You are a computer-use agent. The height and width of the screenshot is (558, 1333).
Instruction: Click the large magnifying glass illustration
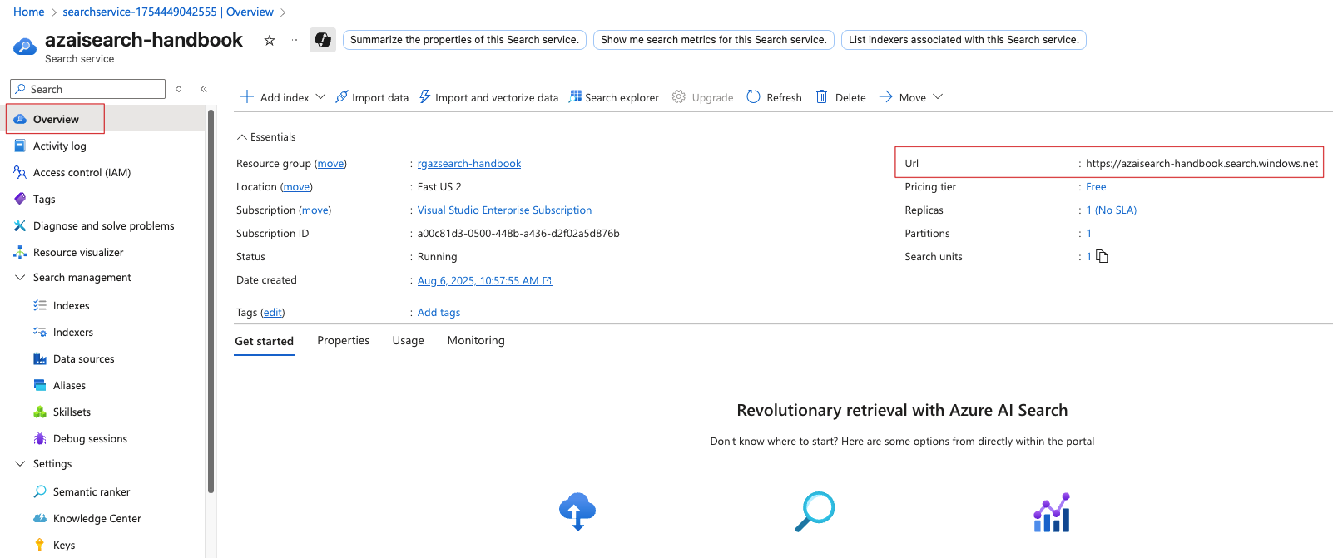(815, 511)
